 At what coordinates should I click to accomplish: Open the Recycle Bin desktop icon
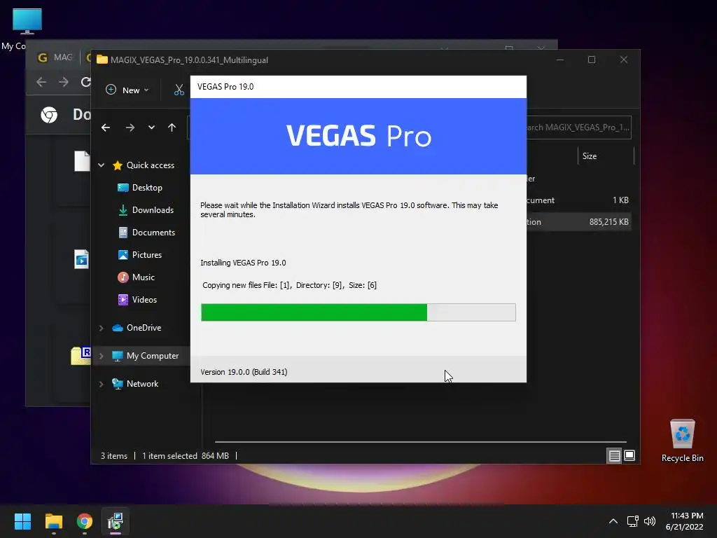682,441
